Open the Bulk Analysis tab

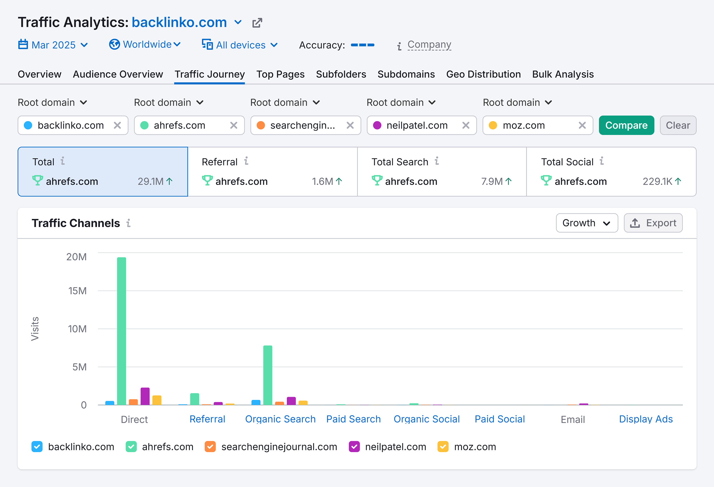[563, 74]
